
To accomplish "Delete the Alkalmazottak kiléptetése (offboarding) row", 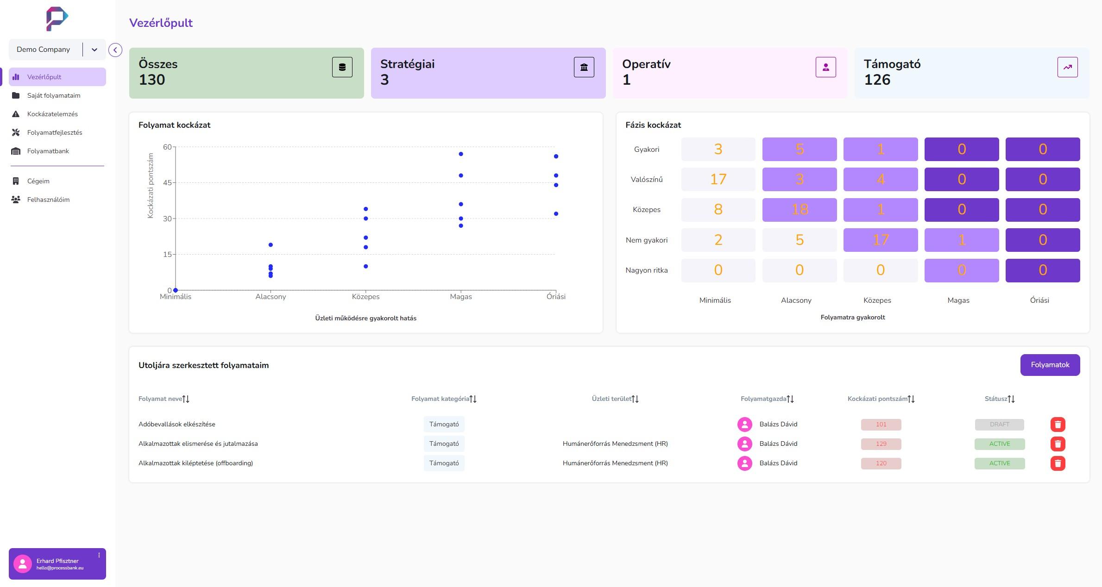I will click(1058, 463).
